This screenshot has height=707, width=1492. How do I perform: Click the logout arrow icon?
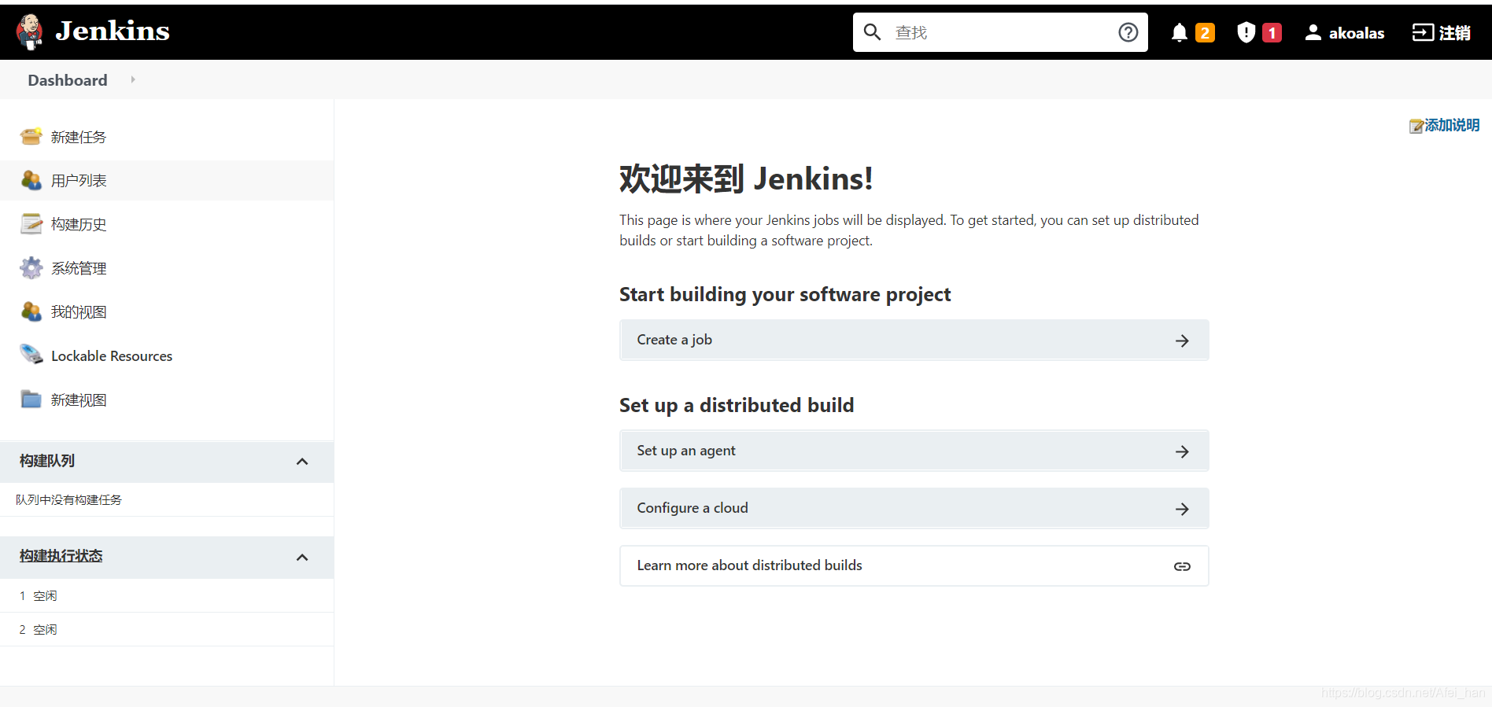point(1423,32)
